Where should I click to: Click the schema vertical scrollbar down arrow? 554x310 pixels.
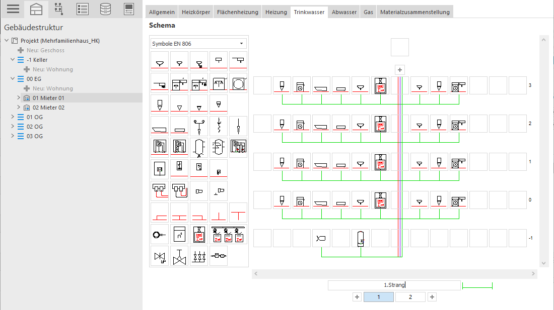coord(544,263)
